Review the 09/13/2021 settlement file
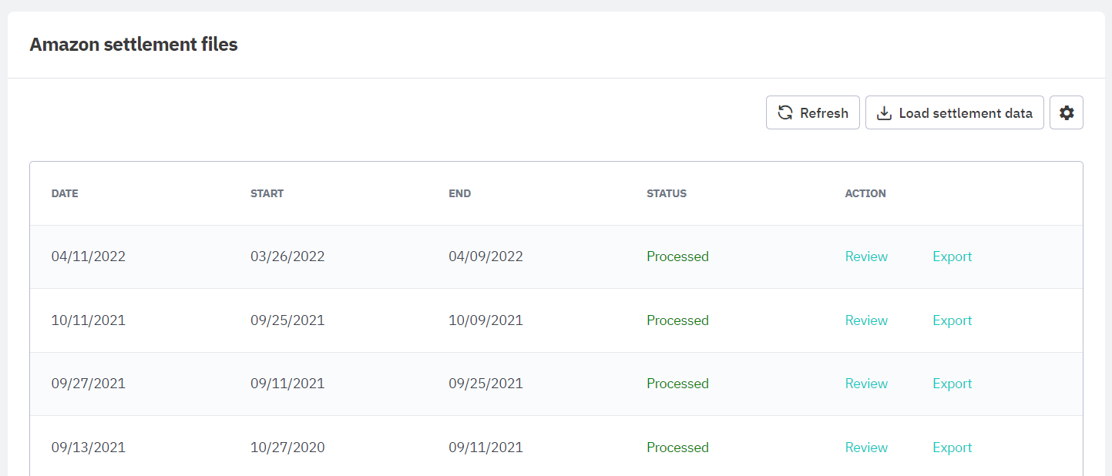The height and width of the screenshot is (476, 1112). tap(866, 448)
